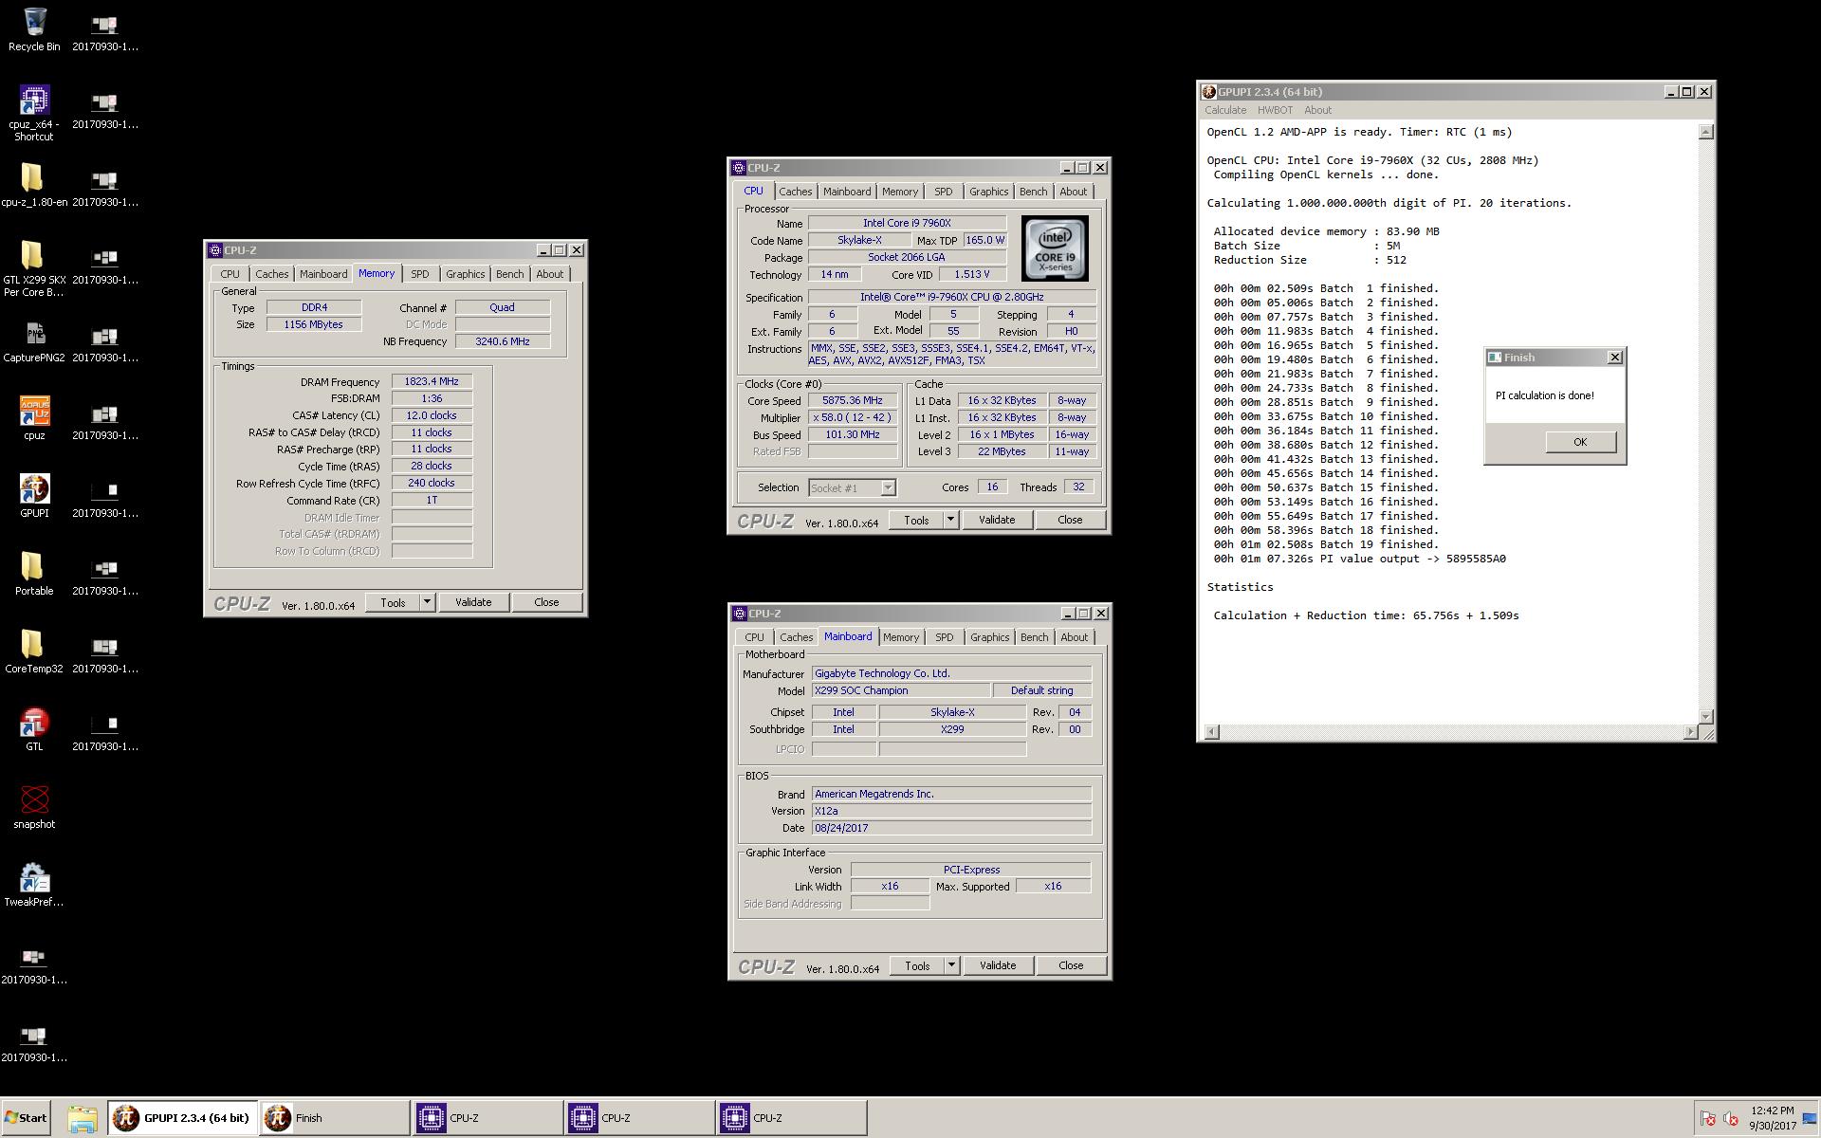Click the CAS# Latency 12.0 clocks value
Viewport: 1821px width, 1138px height.
(432, 415)
